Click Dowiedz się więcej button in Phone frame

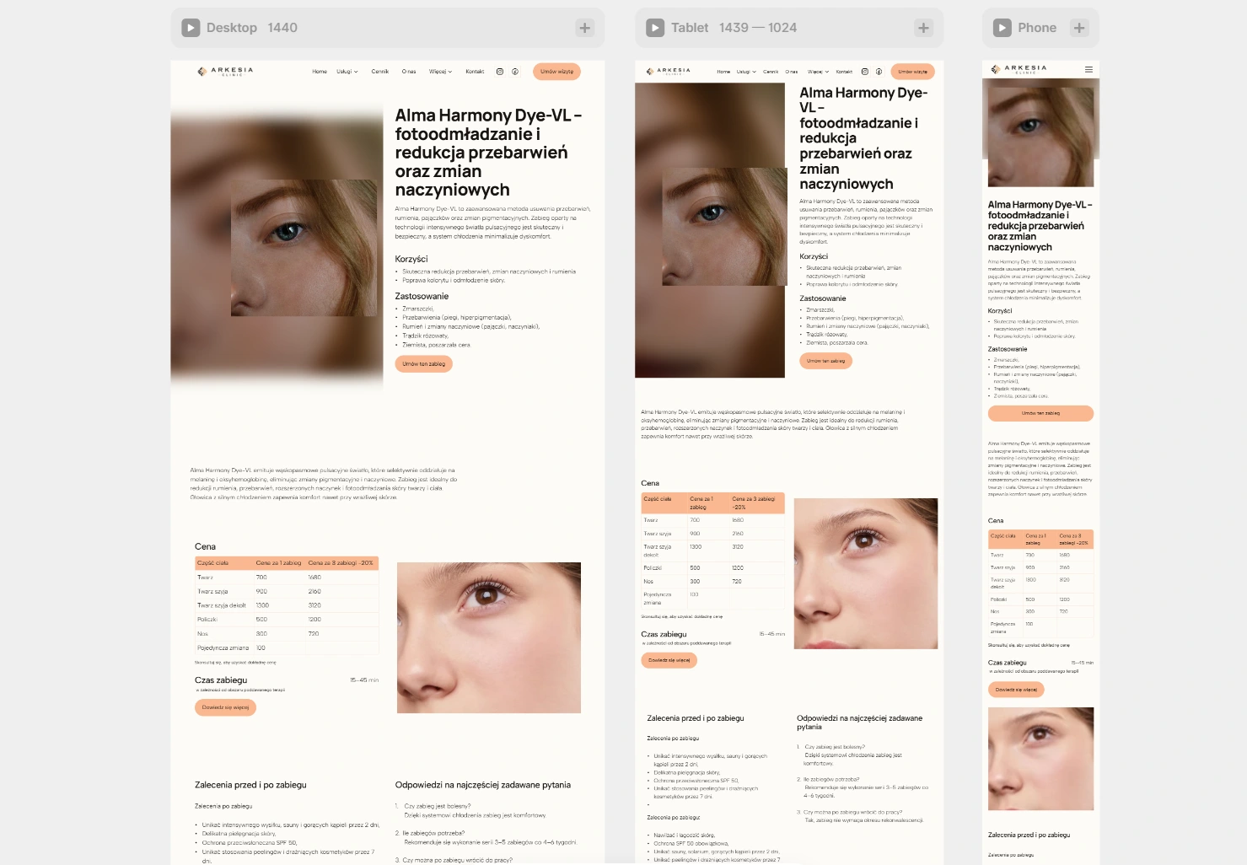tap(1016, 690)
